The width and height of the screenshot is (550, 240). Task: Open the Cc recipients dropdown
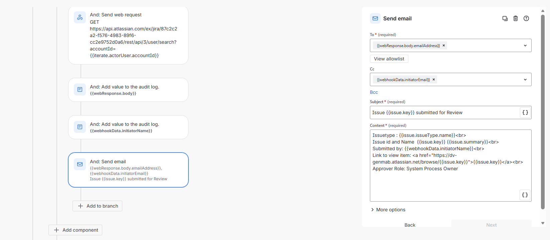[525, 80]
